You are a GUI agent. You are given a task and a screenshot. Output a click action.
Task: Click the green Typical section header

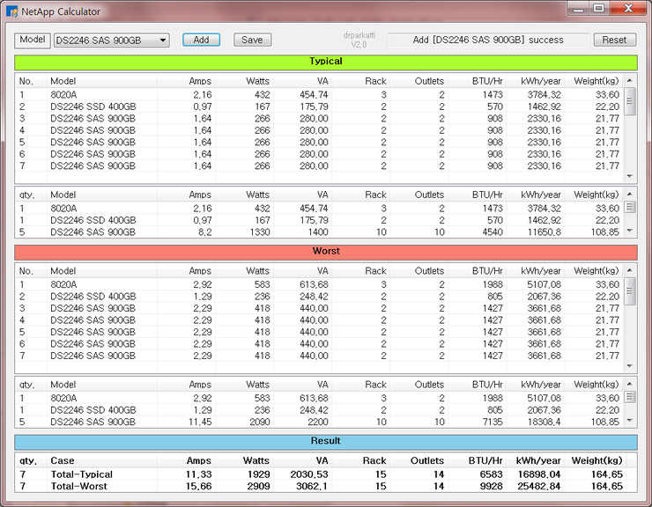pos(325,62)
